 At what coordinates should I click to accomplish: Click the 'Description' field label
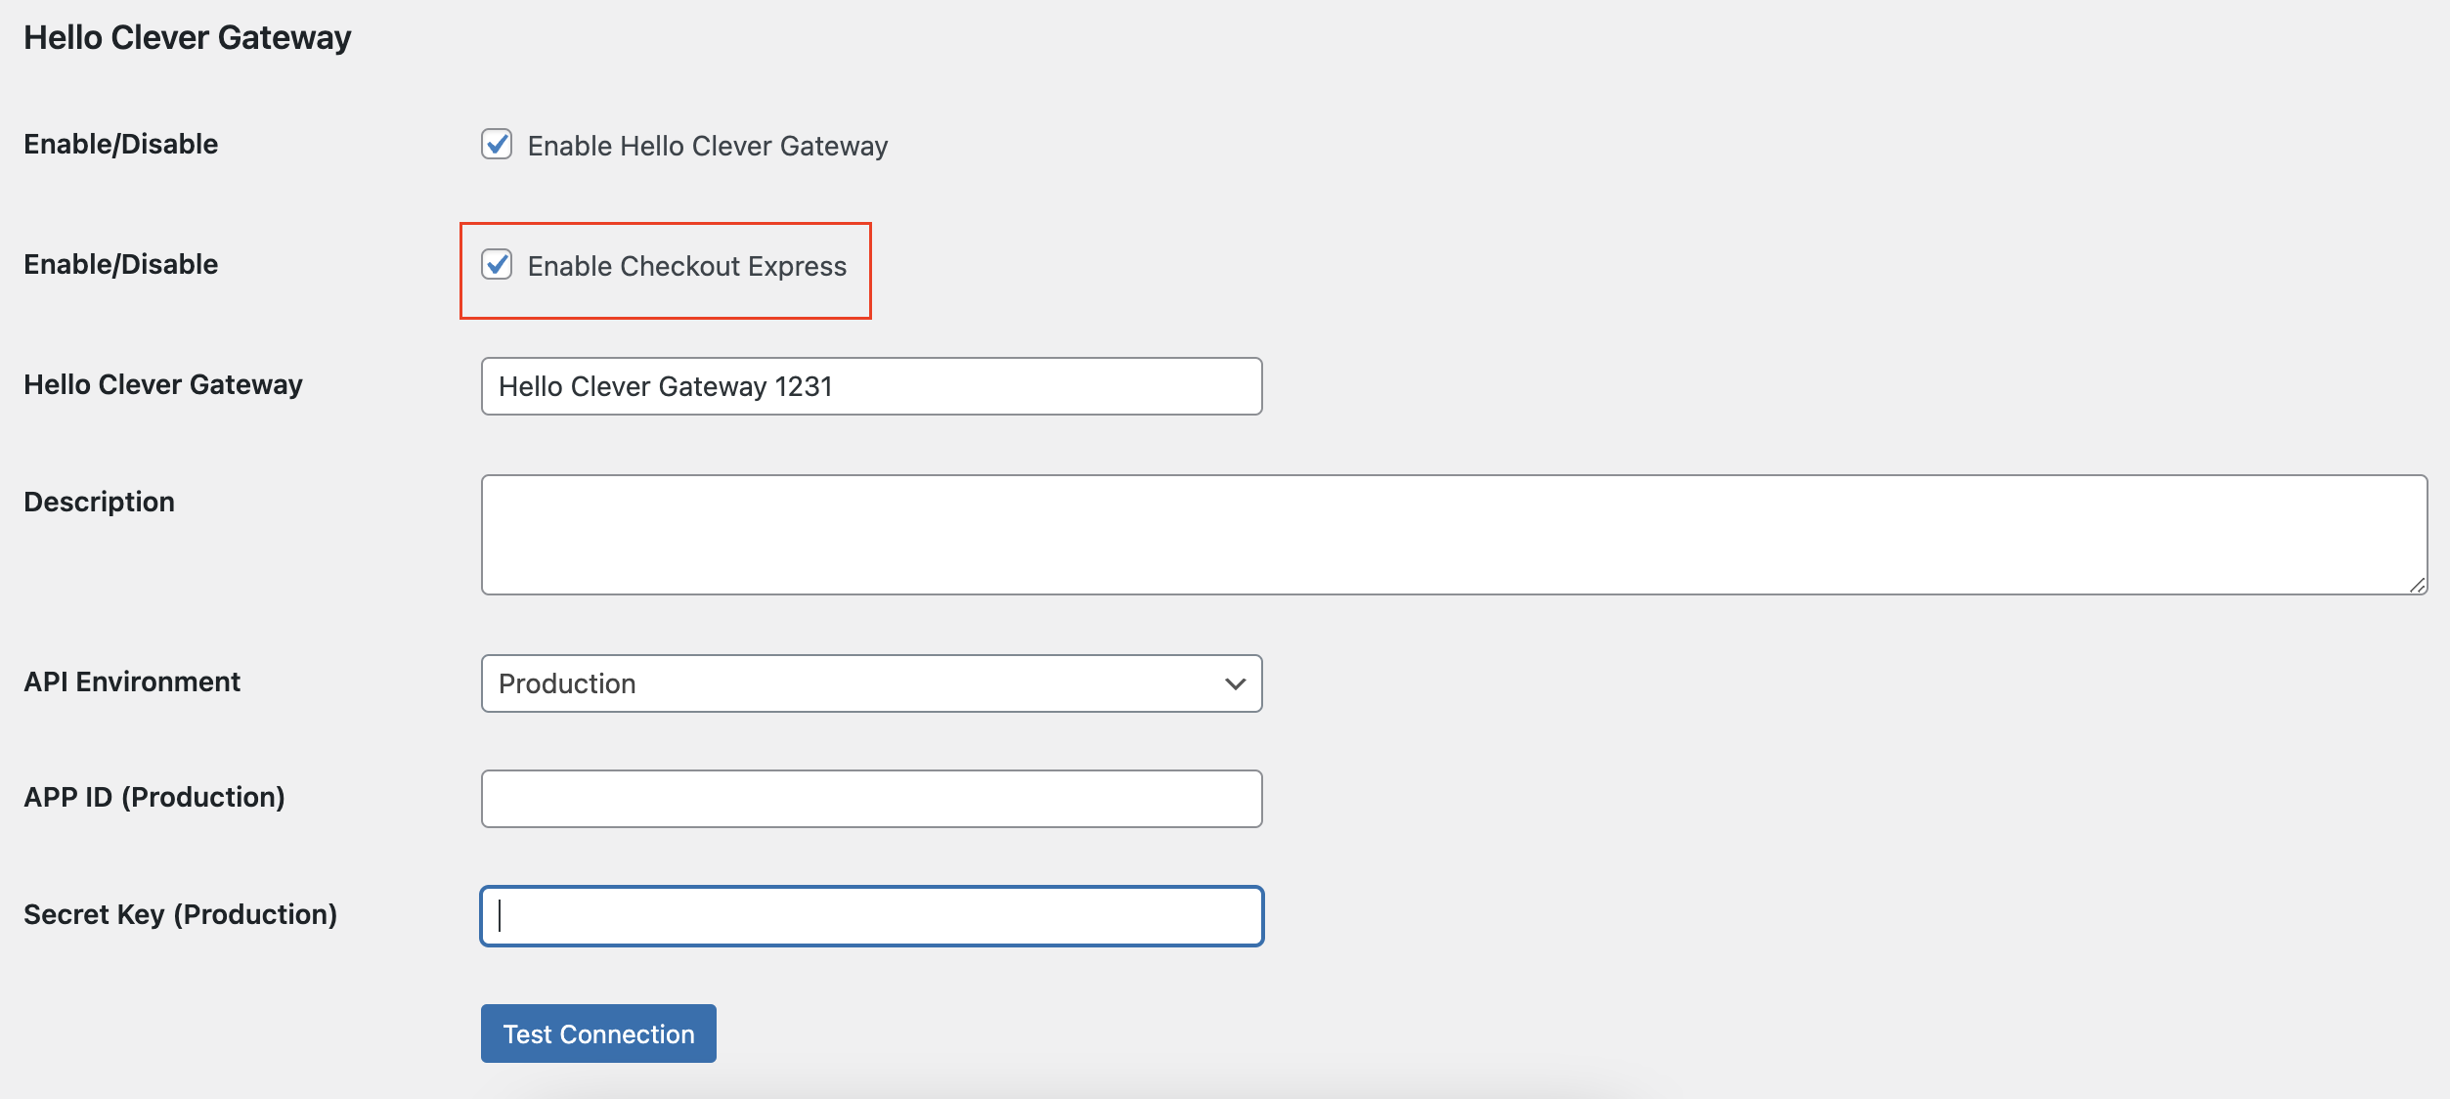pos(99,502)
